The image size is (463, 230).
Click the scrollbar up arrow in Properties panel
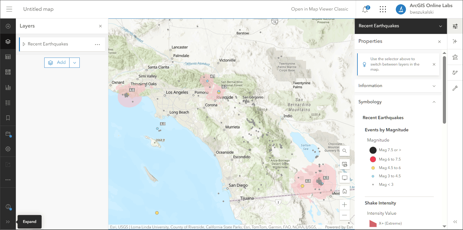tap(444, 53)
